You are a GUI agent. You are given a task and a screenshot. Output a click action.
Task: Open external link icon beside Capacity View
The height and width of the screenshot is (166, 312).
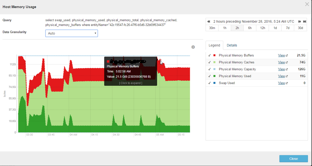coord(287,69)
